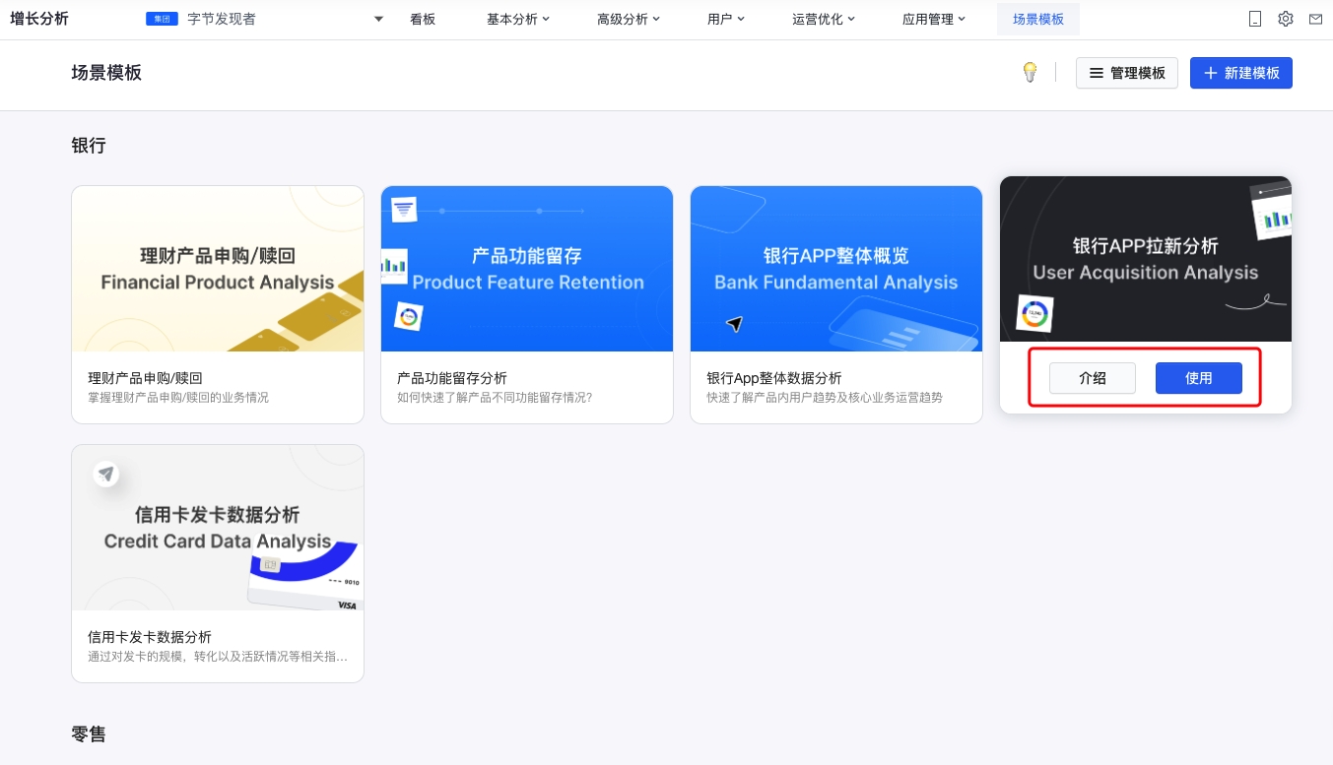
Task: Go to the 看板 tab
Action: [423, 19]
